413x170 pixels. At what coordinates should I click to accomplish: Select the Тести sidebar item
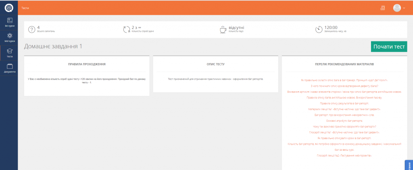pyautogui.click(x=10, y=53)
